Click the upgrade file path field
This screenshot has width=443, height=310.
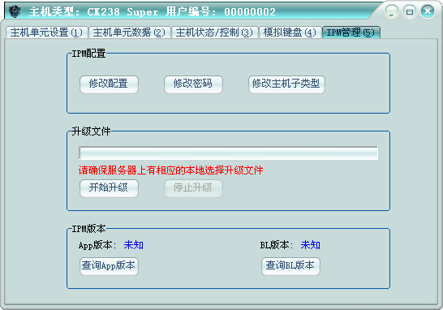[x=228, y=153]
